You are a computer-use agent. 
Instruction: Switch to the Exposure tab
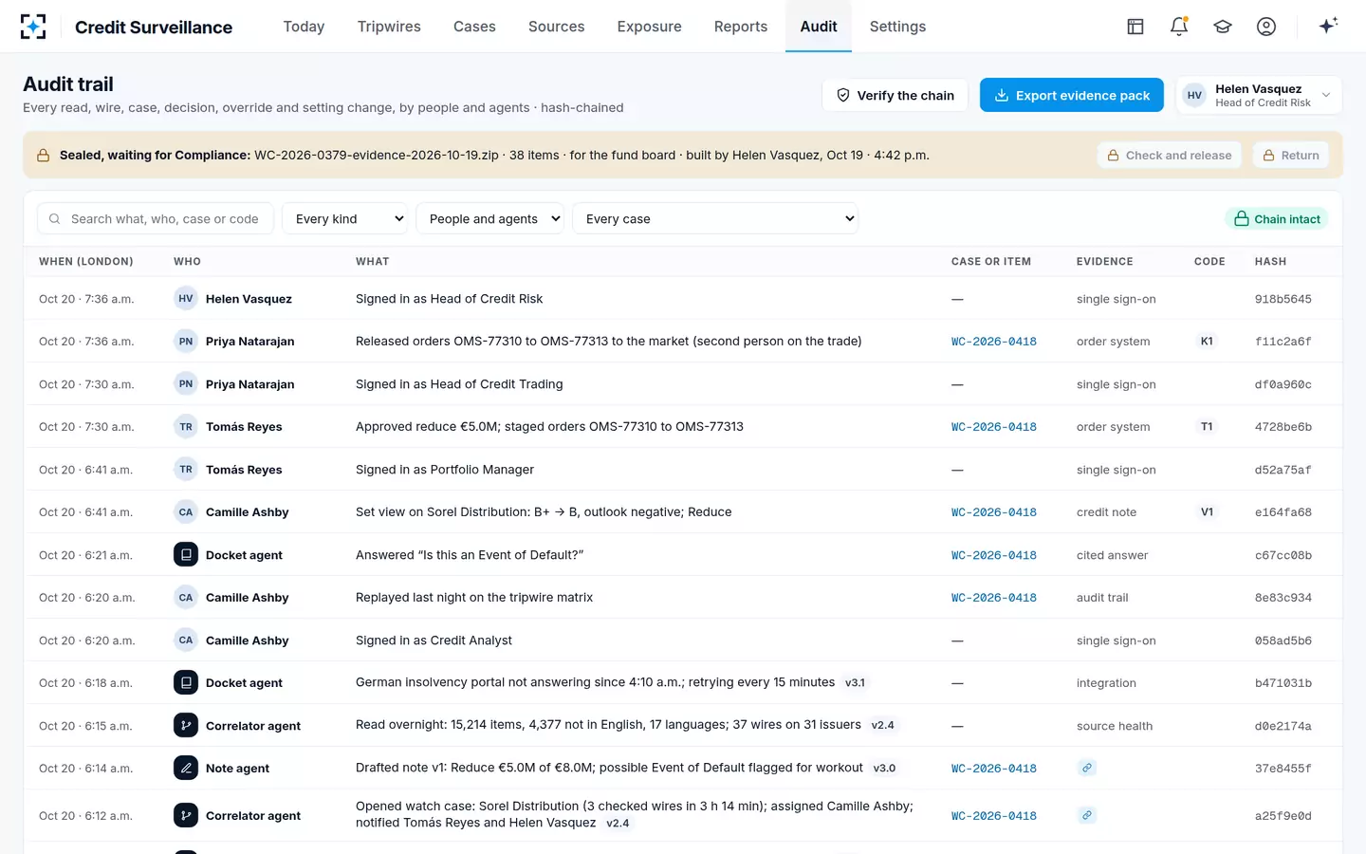649,27
